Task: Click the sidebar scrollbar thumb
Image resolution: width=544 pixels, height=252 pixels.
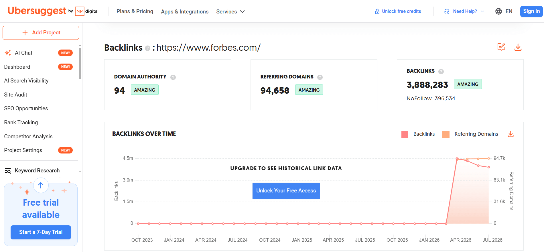Action: (x=80, y=63)
